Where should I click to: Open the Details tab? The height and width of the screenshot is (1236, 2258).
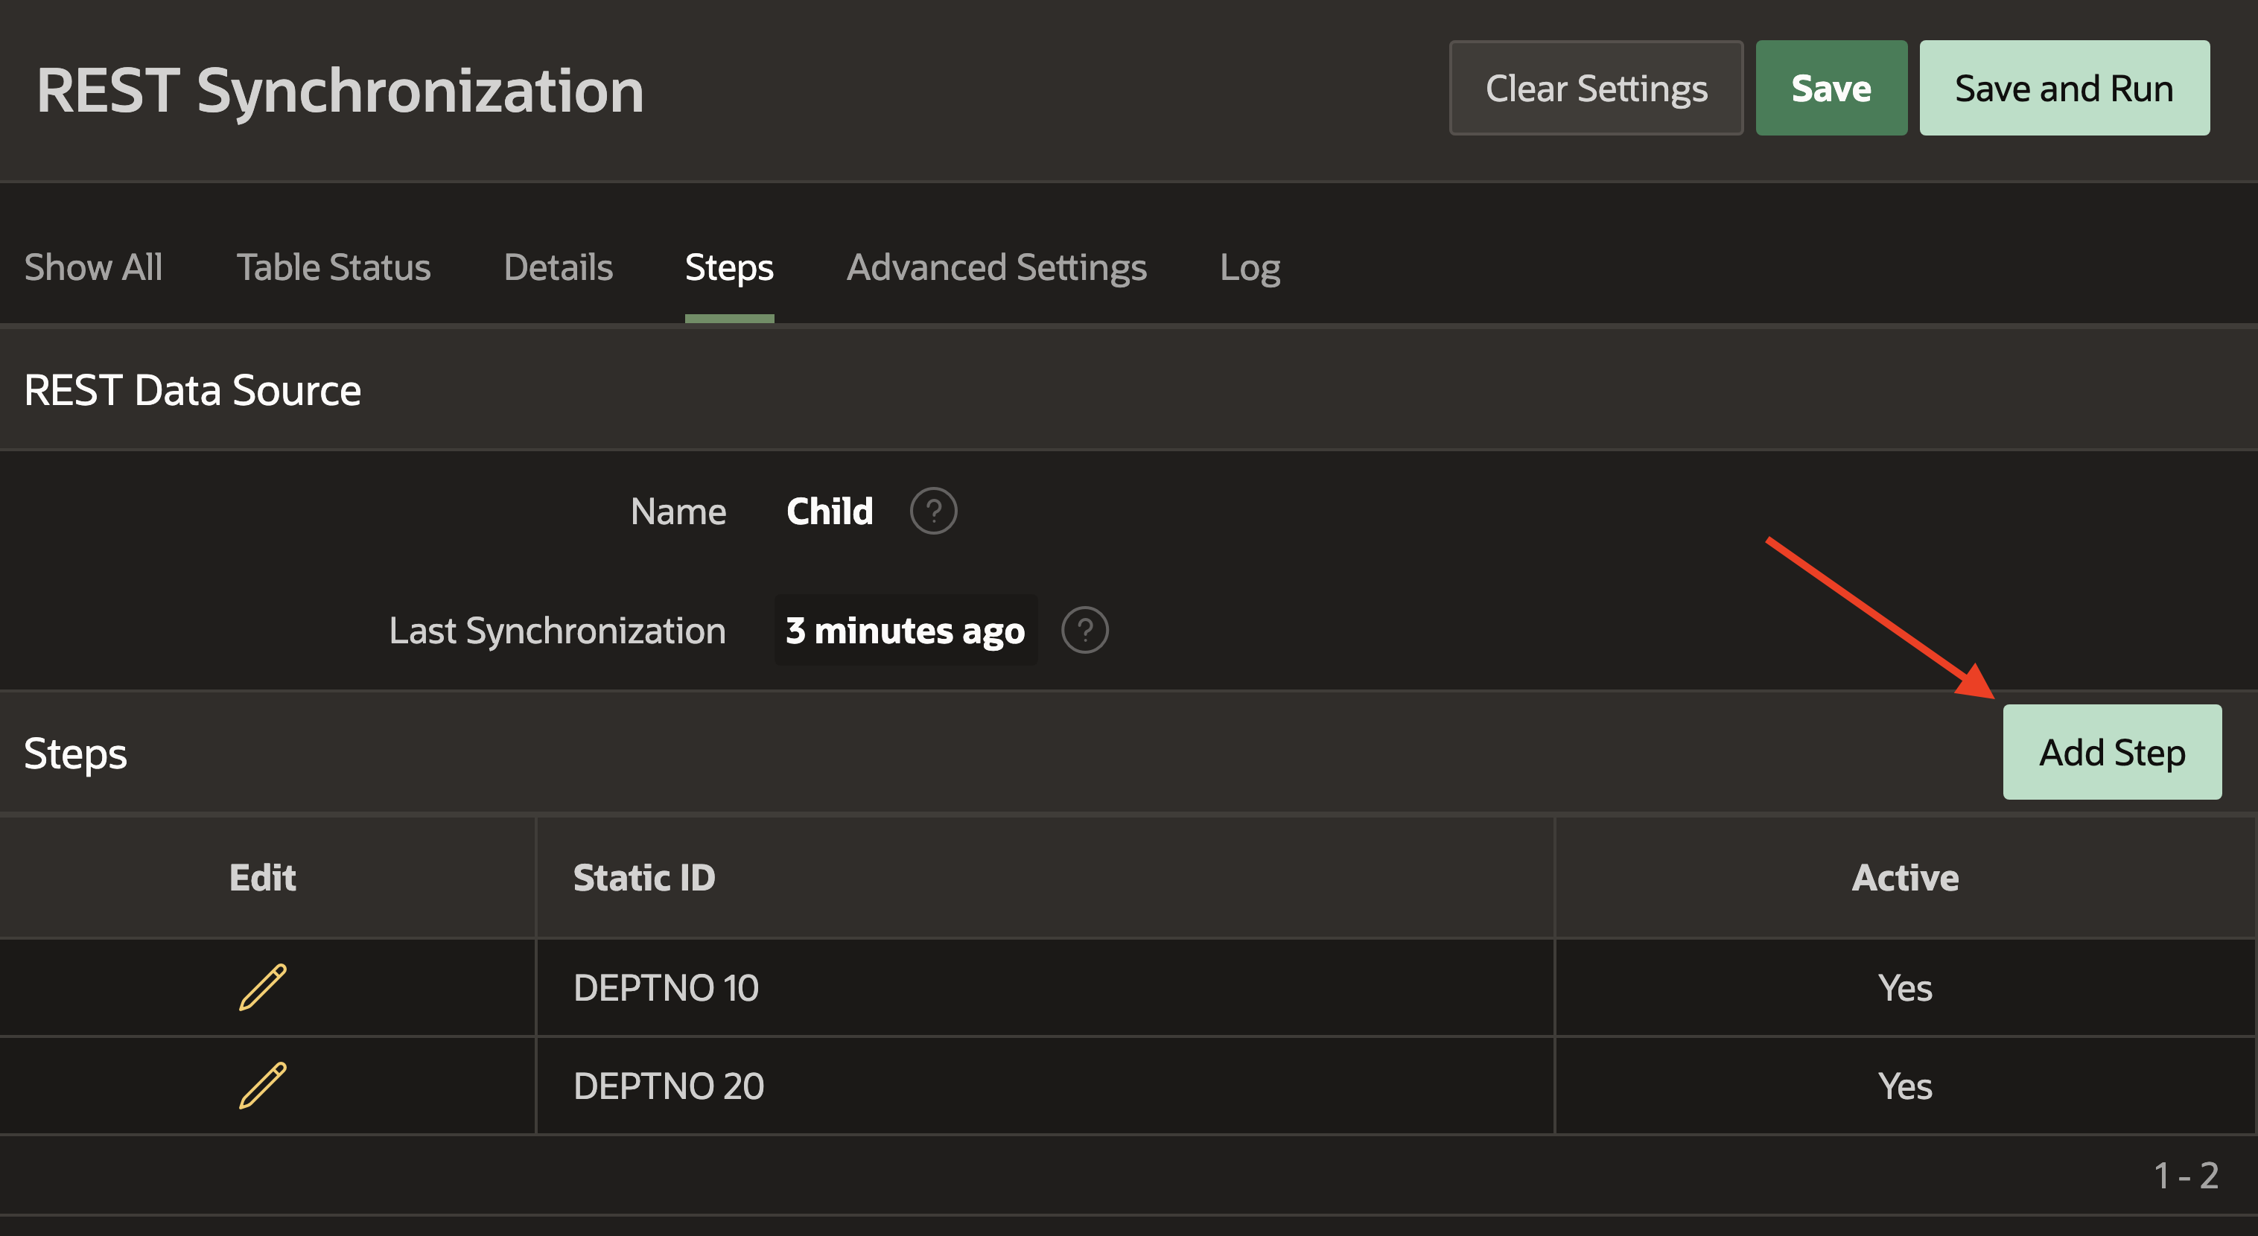coord(558,267)
